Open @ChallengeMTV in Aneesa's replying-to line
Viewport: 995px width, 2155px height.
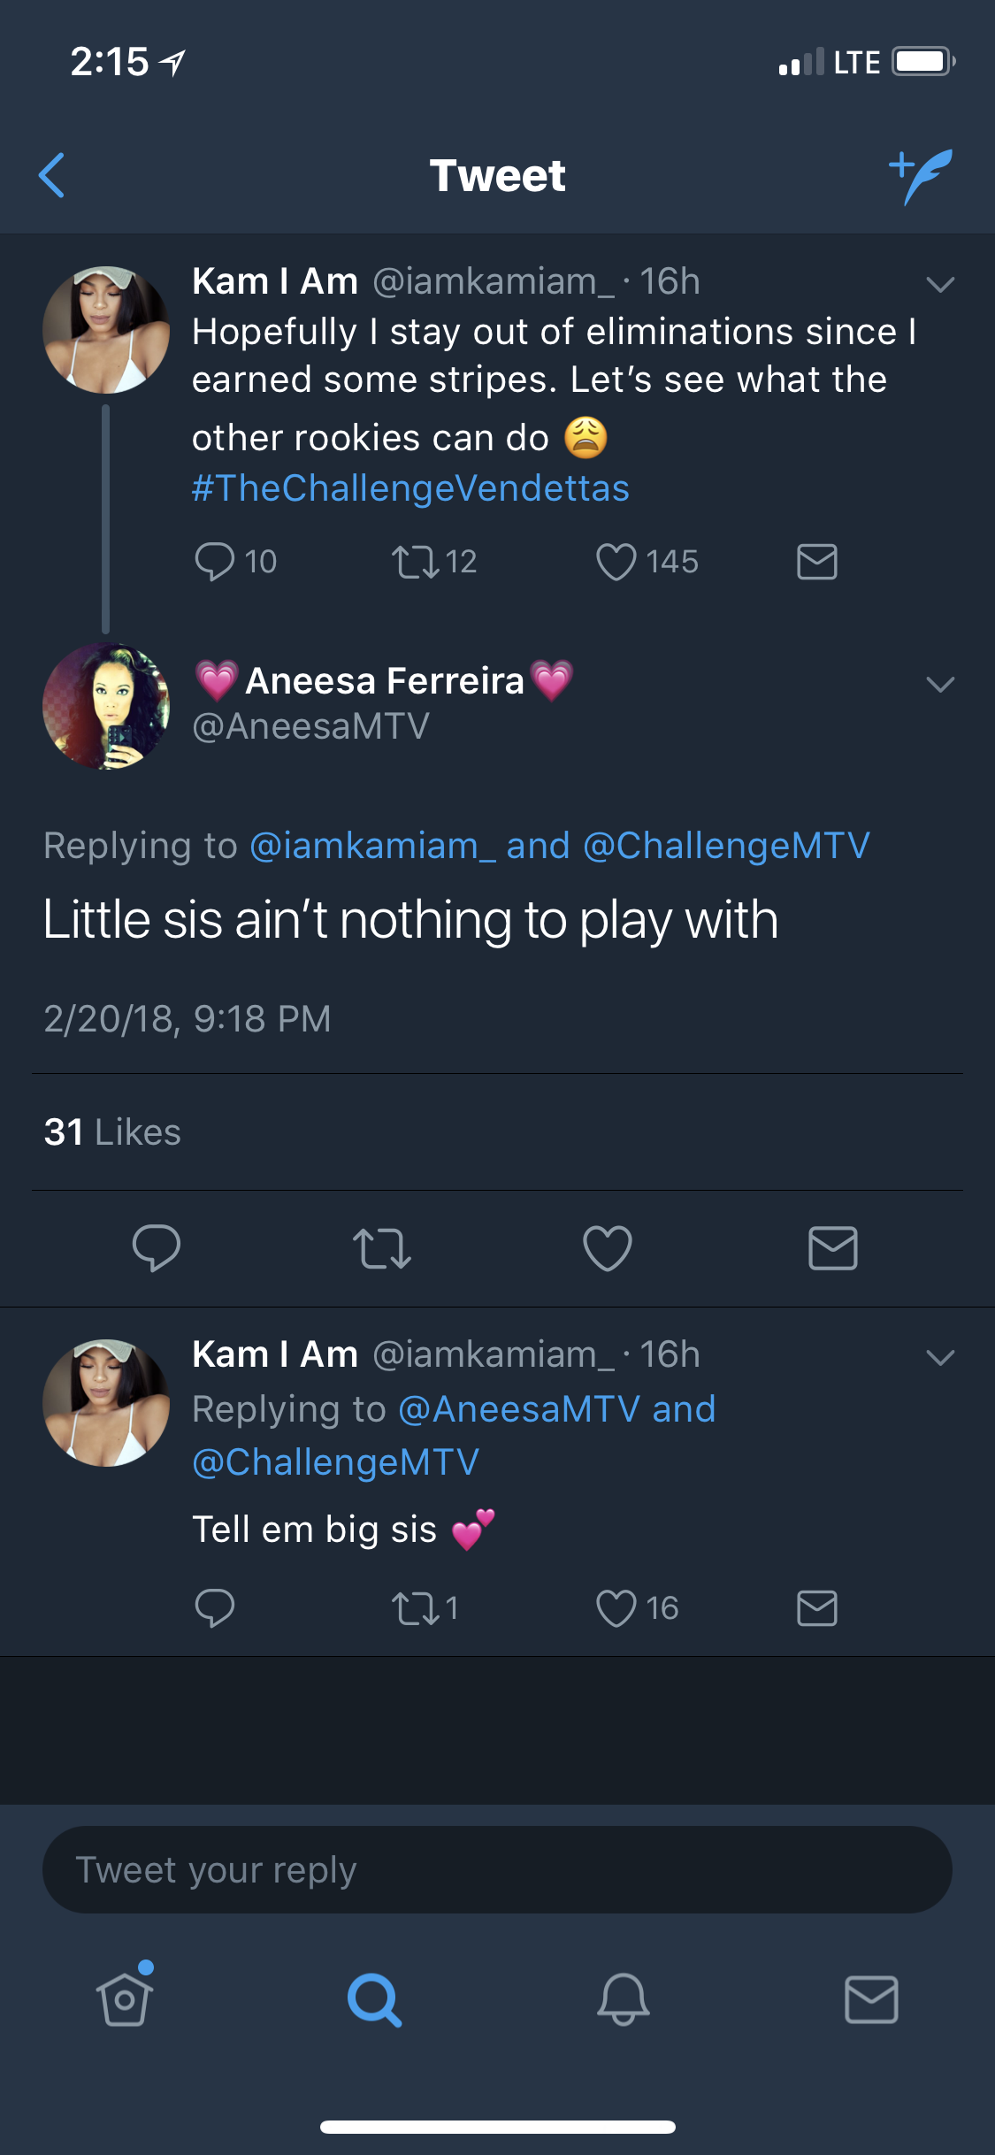[x=727, y=846]
